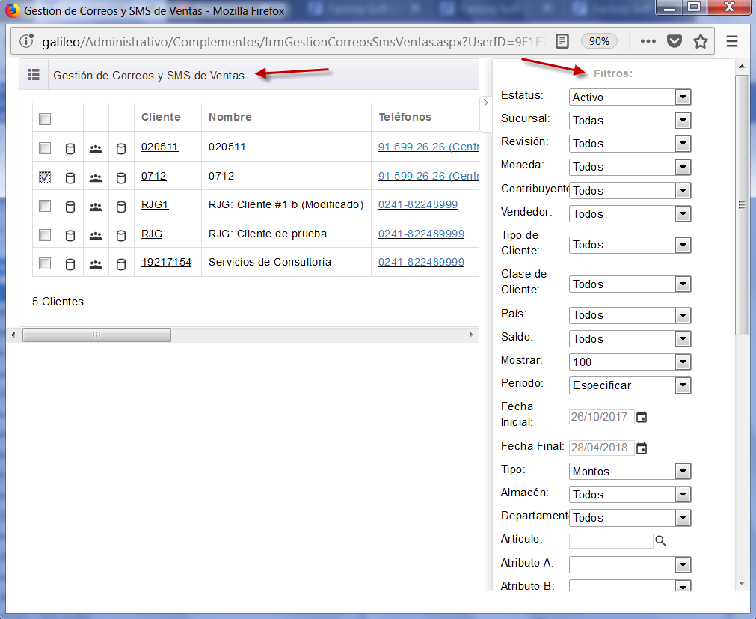Click the horizontal scrollbar thumb under the table
This screenshot has width=756, height=619.
[96, 335]
